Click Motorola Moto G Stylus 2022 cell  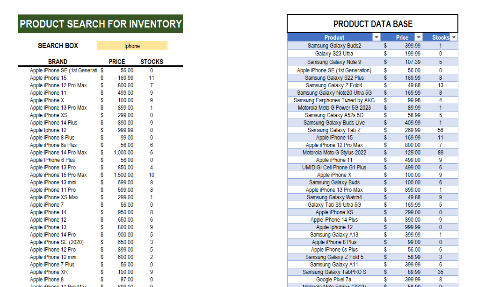pos(334,153)
